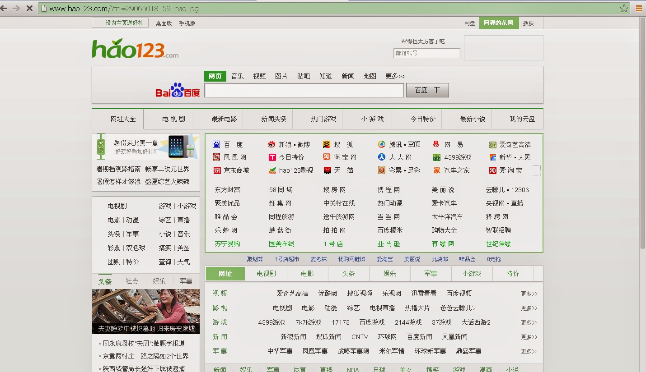646x372 pixels.
Task: Click the Tencent icon beside 腾讯·空间
Action: click(x=382, y=144)
